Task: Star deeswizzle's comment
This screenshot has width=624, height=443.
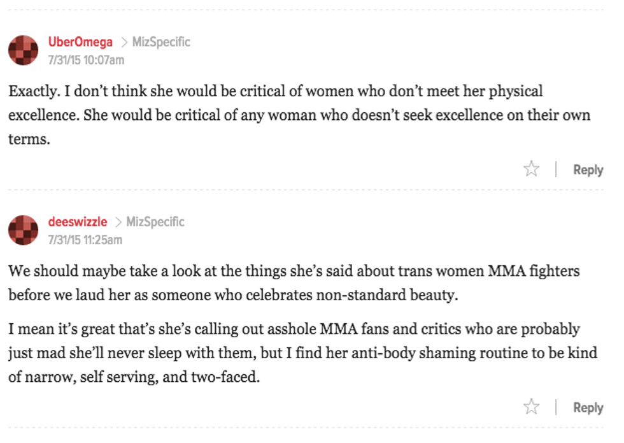Action: pos(531,407)
